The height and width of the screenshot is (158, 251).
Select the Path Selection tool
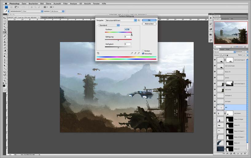point(5,66)
